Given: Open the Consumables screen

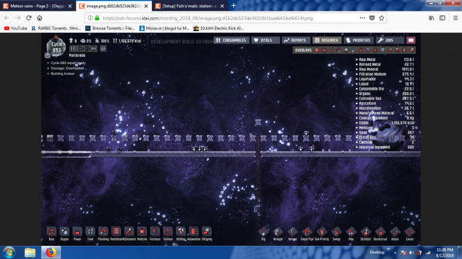Looking at the screenshot, I should [232, 40].
